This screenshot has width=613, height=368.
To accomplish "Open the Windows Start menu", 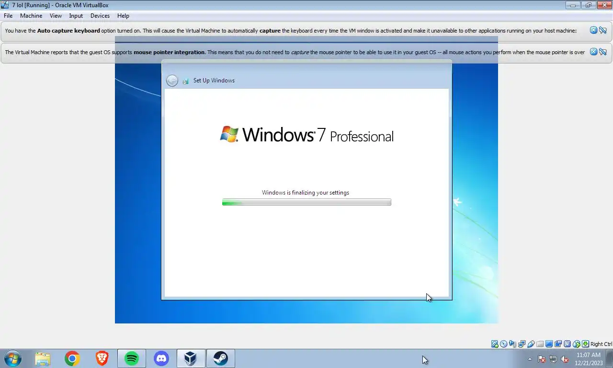I will [x=13, y=358].
